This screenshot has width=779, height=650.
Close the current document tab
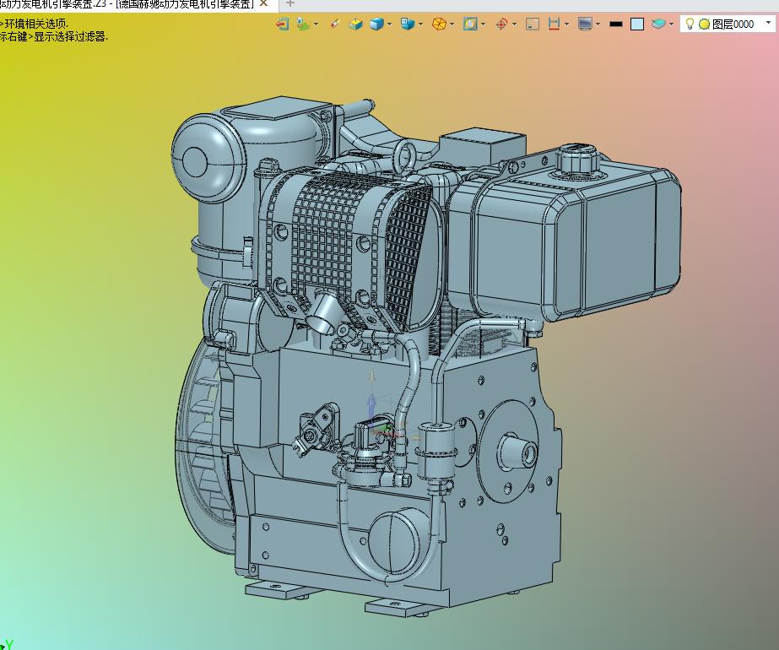point(263,4)
